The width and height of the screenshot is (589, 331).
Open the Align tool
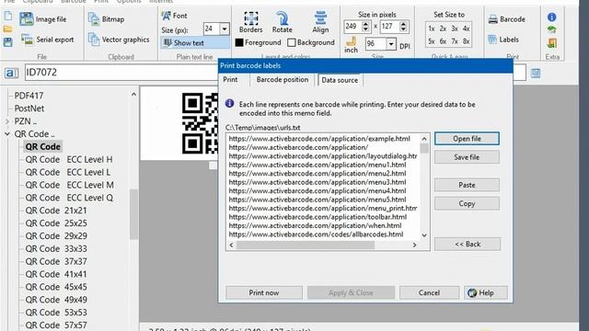pyautogui.click(x=320, y=22)
